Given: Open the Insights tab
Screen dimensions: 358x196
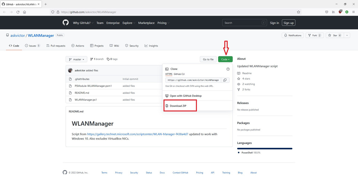Looking at the screenshot, I should tap(151, 46).
